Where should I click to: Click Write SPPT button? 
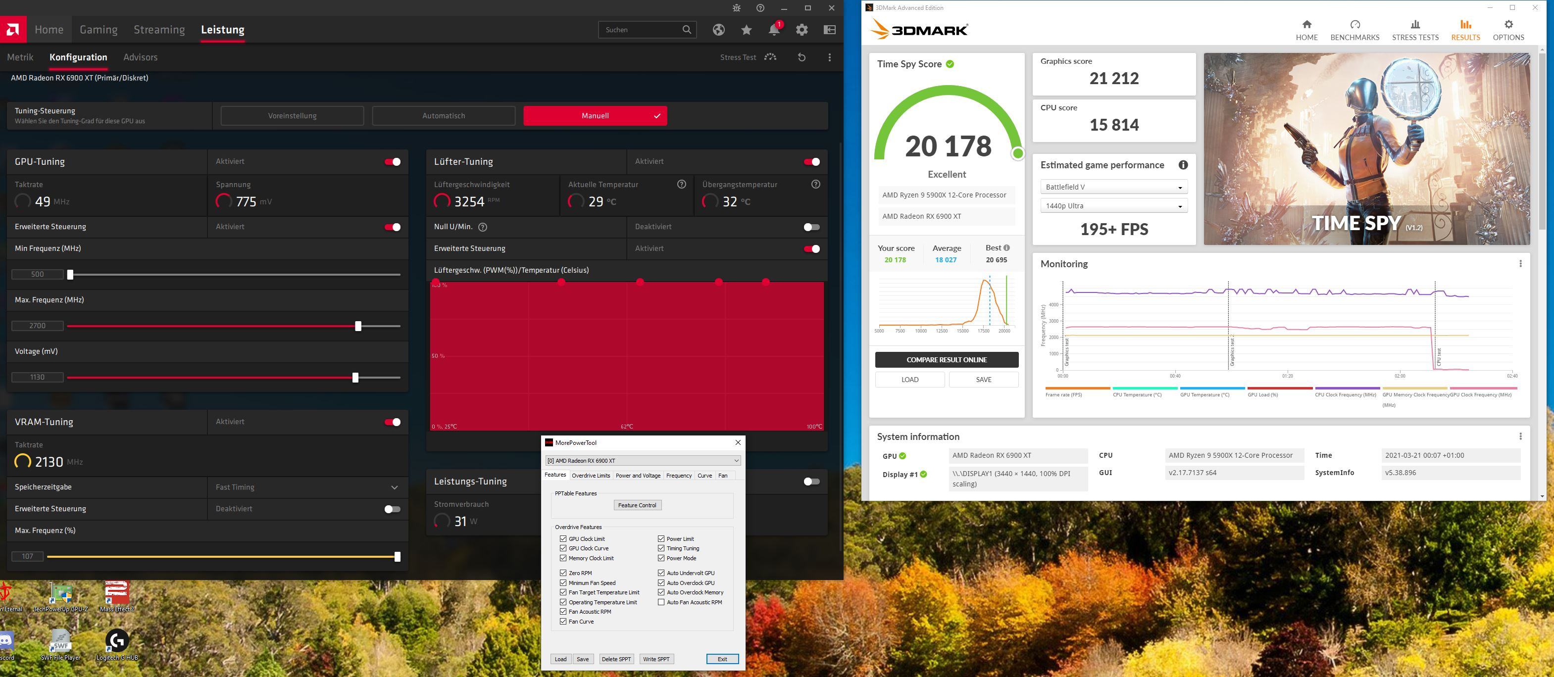(656, 659)
